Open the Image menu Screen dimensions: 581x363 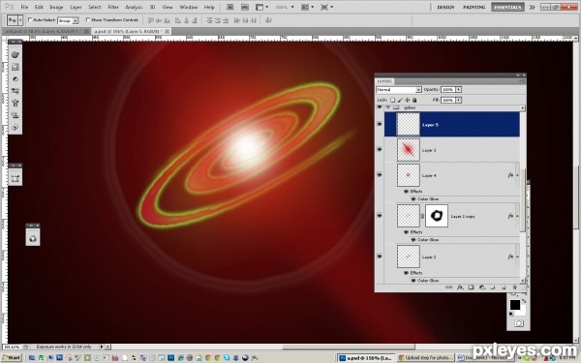56,7
